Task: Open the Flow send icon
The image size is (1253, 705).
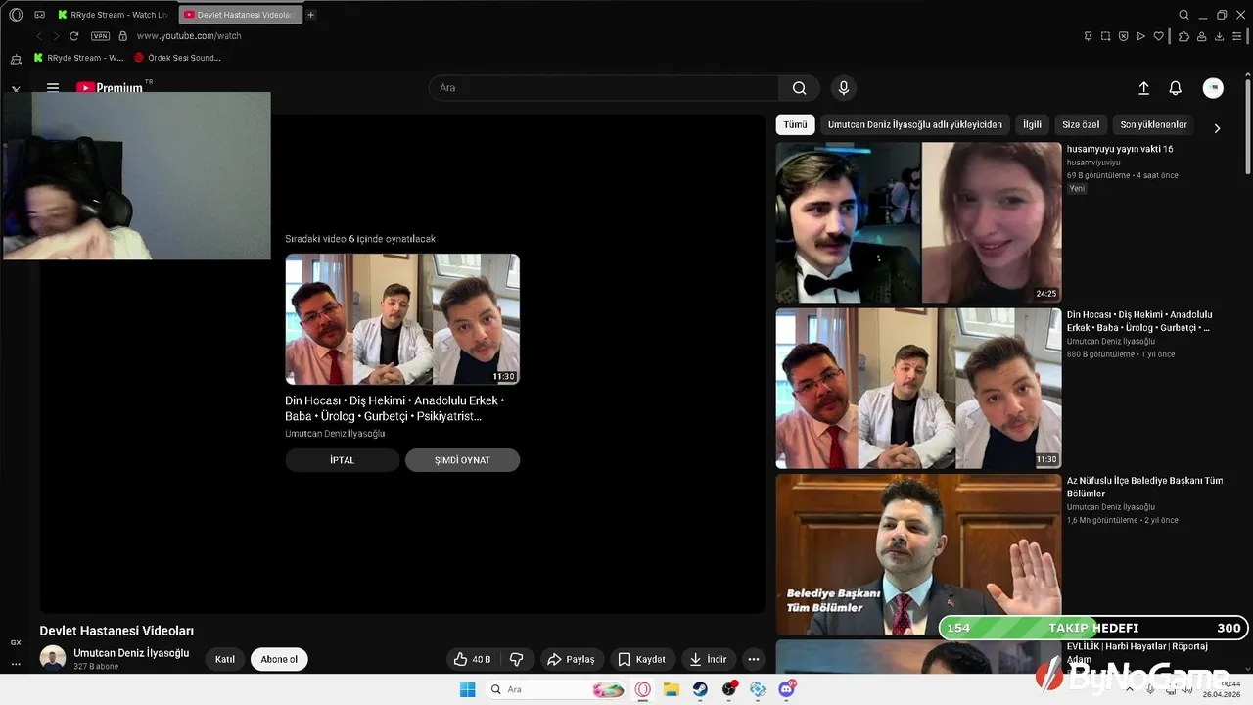Action: (1140, 36)
